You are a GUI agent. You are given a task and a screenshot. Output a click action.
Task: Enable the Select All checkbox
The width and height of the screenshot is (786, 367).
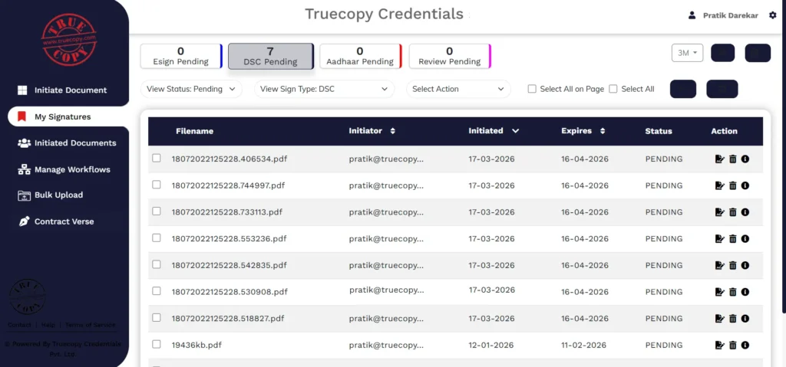point(613,89)
